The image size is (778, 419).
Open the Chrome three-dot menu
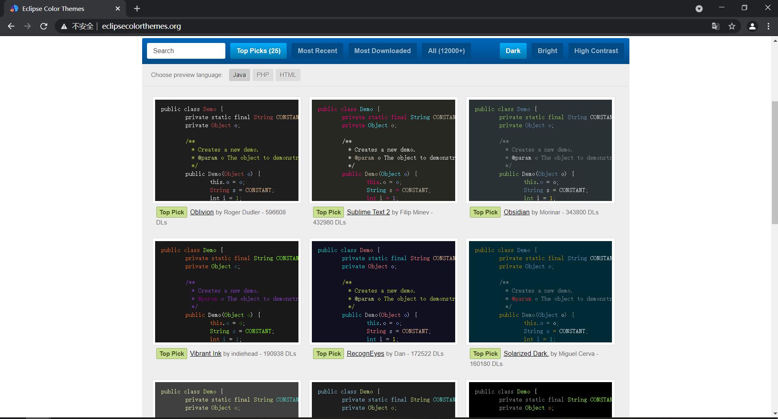768,26
